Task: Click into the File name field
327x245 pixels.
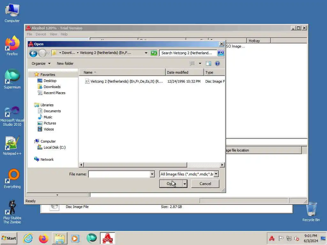Action: pyautogui.click(x=119, y=174)
